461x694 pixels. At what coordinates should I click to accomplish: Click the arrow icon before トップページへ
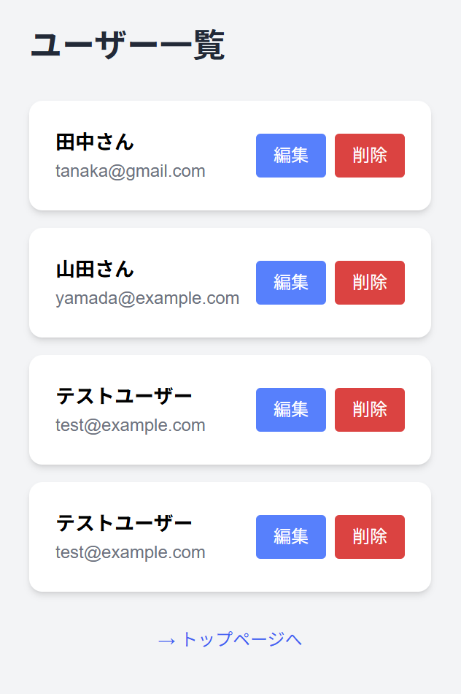(x=166, y=640)
